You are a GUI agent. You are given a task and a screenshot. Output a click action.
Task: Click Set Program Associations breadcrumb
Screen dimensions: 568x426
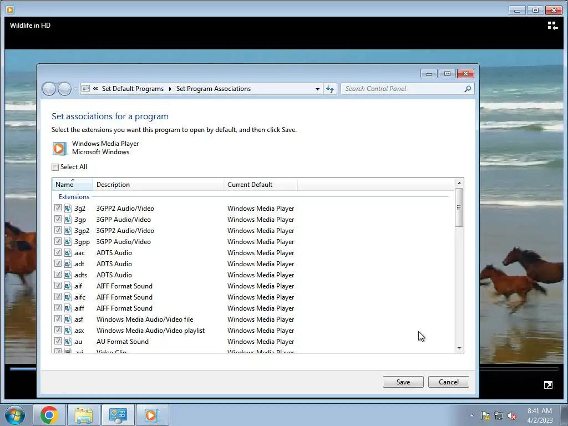click(x=214, y=89)
